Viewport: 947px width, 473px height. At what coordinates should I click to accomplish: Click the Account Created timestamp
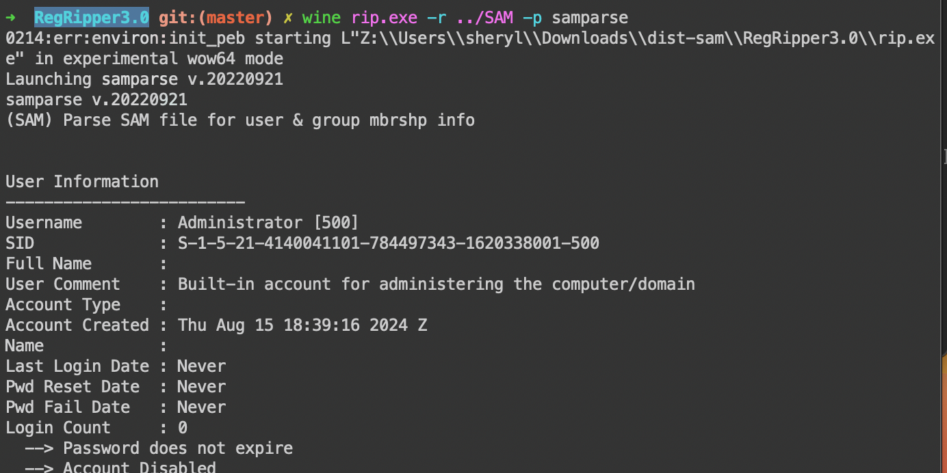coord(302,325)
